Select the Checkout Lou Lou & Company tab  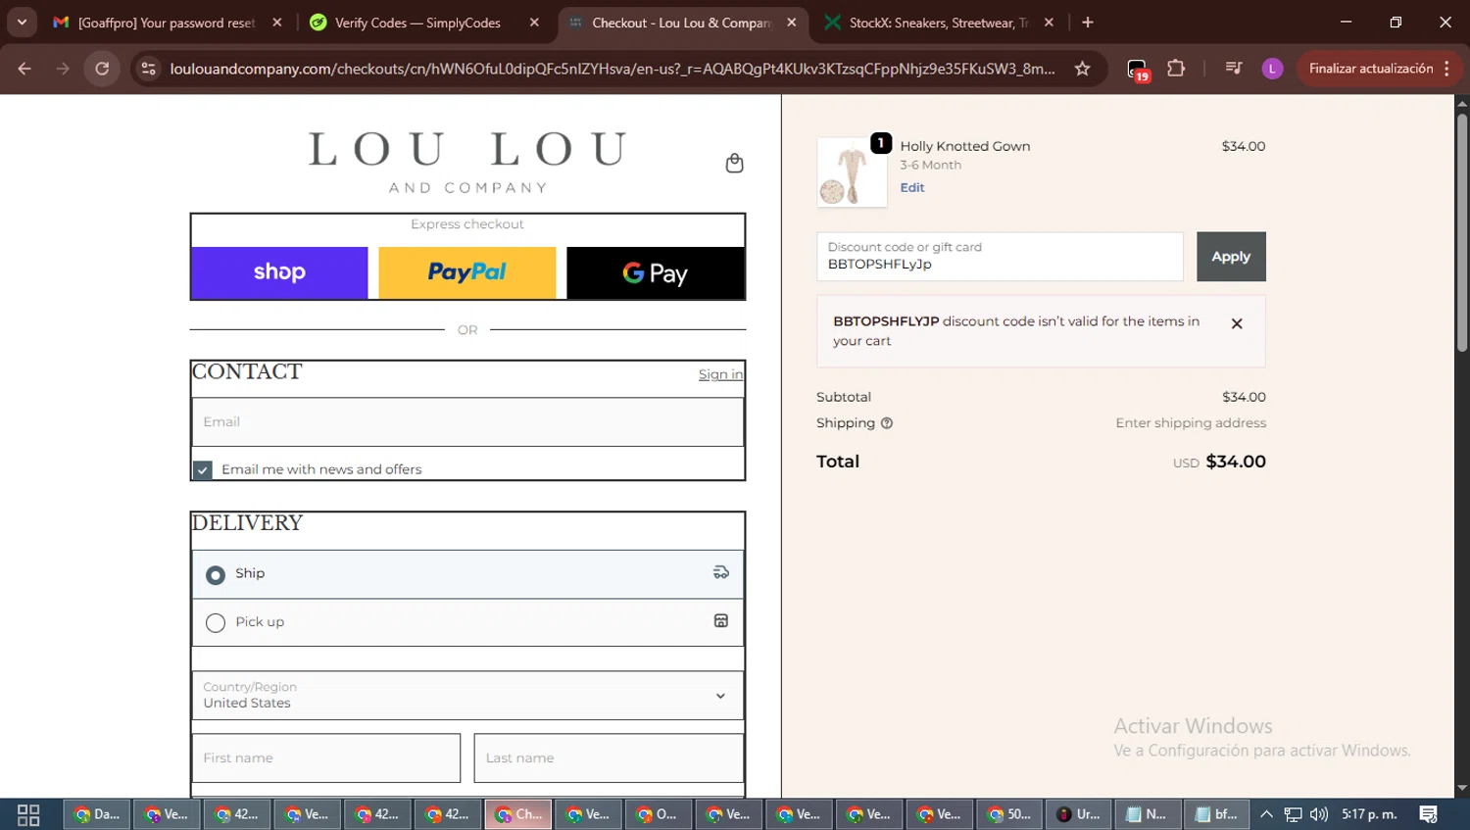tap(681, 23)
